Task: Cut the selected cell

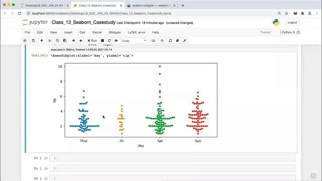Action: [x=50, y=41]
